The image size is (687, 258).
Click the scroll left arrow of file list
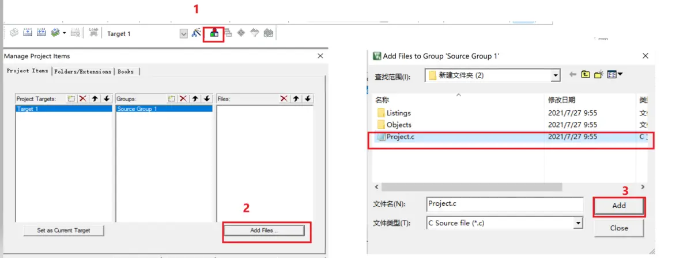pos(376,187)
